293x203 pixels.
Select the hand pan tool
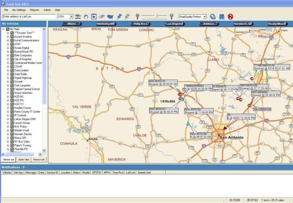click(86, 17)
